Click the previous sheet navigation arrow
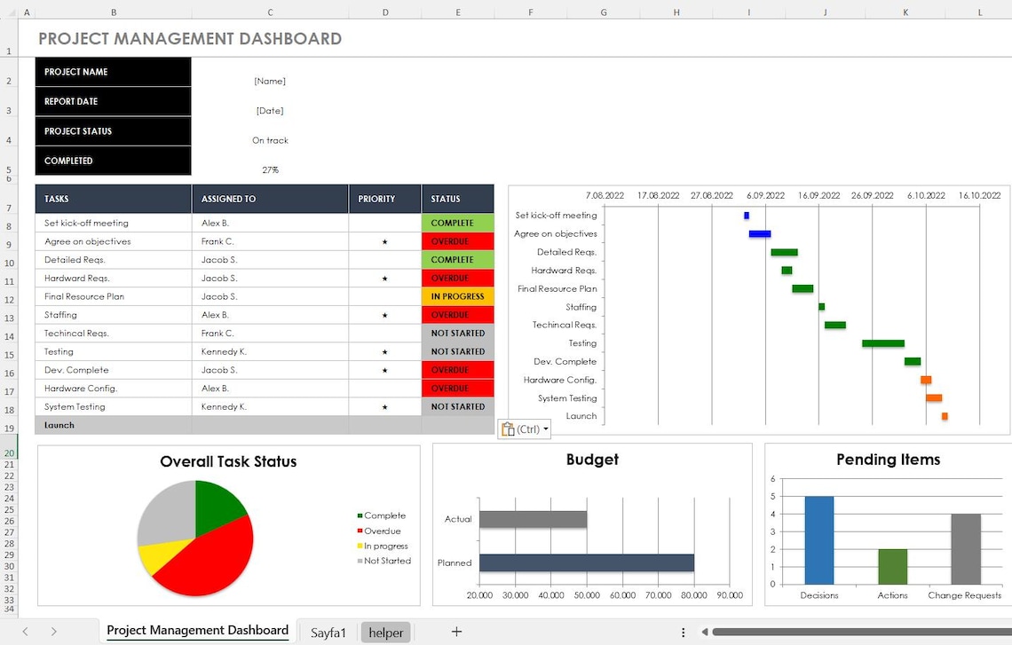Screen dimensions: 1012x645 [27, 632]
